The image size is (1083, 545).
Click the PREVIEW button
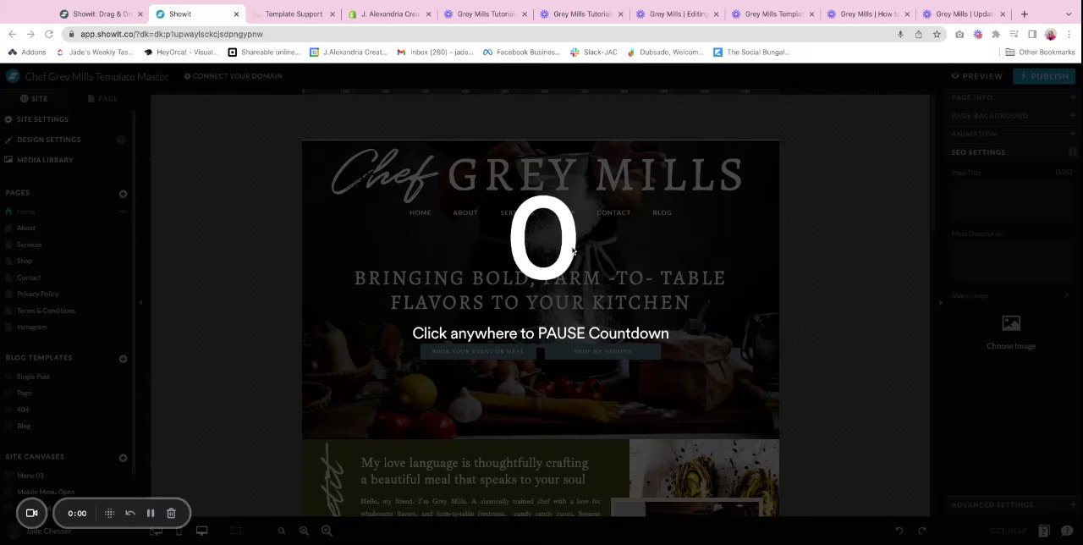(x=977, y=76)
